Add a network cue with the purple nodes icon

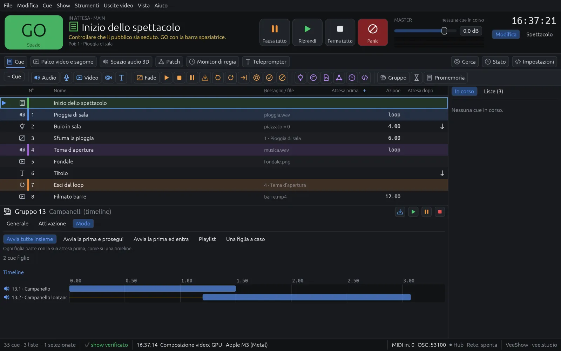pos(339,78)
